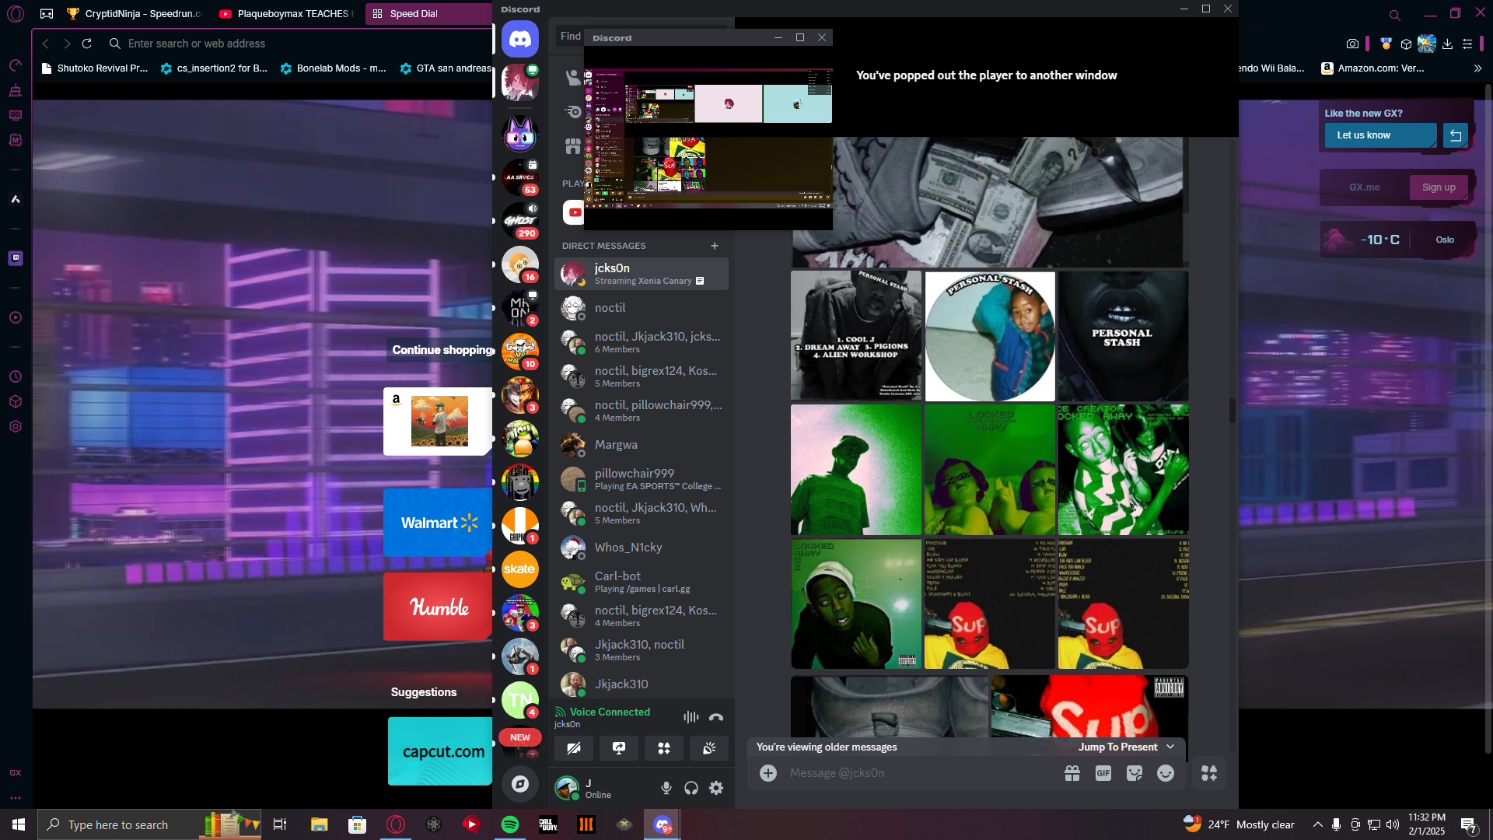Open the GIF picker
The height and width of the screenshot is (840, 1493).
1103,773
